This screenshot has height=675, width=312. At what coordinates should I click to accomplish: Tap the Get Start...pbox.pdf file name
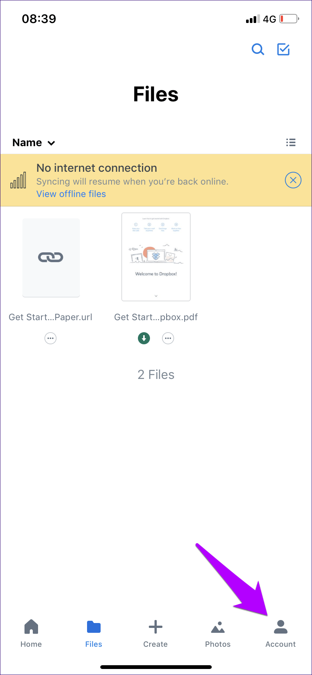pyautogui.click(x=156, y=317)
